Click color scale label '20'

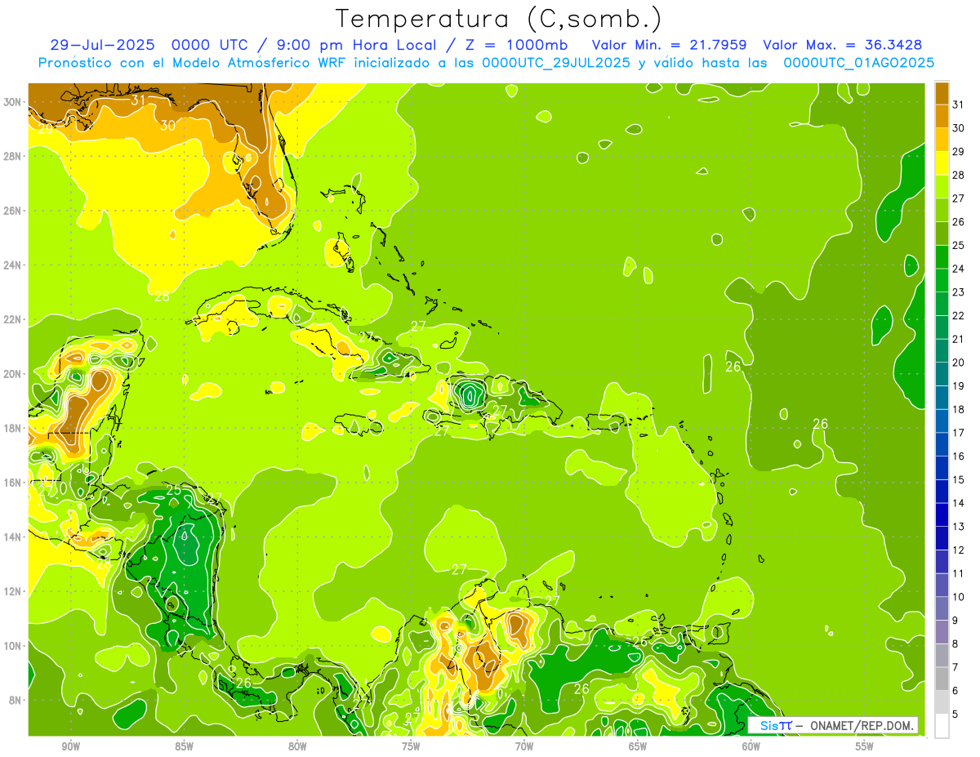[x=958, y=363]
